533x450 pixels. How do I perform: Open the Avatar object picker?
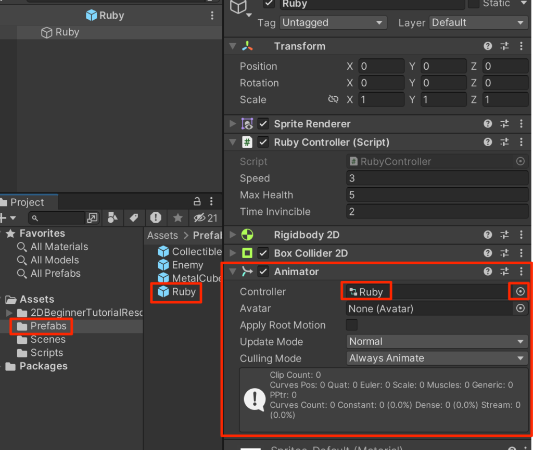520,308
